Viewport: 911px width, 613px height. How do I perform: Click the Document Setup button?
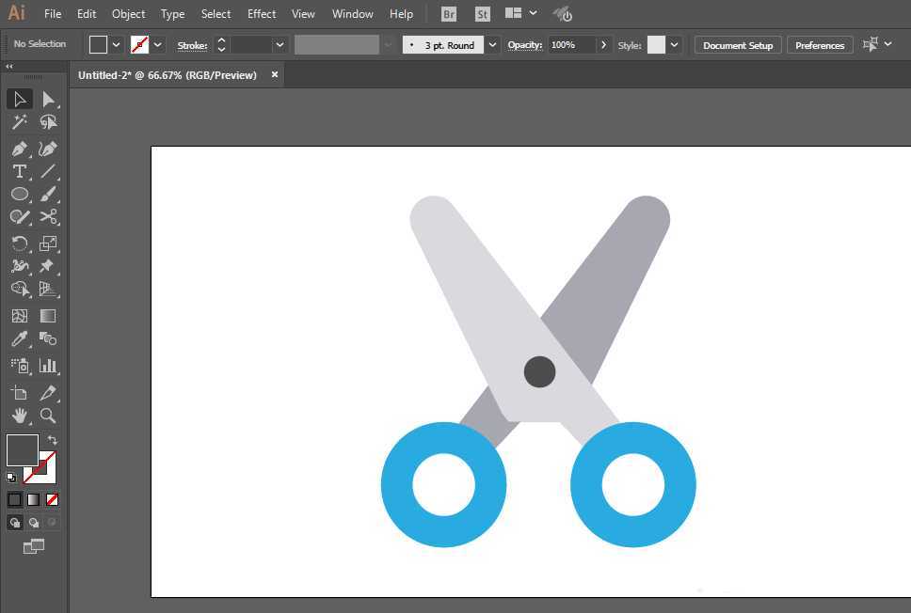tap(737, 45)
